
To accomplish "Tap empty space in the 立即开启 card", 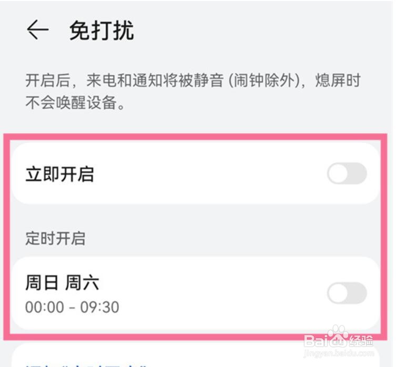I will click(x=210, y=174).
